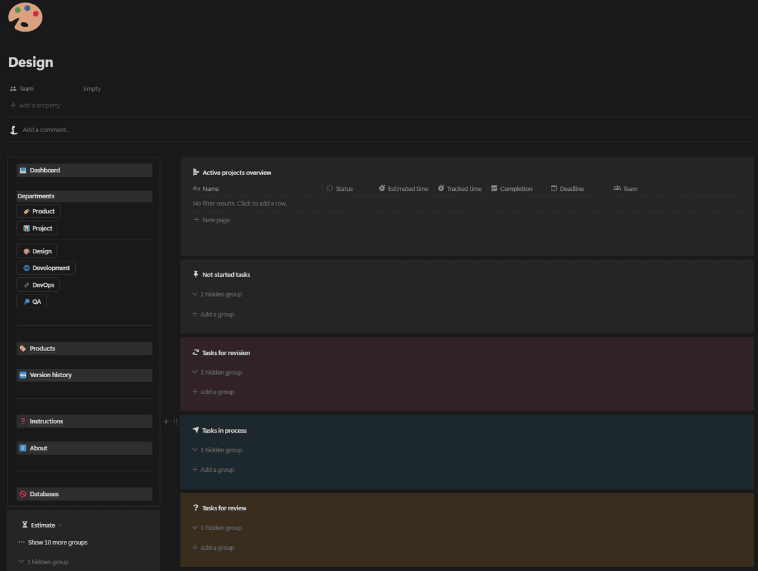Screen dimensions: 758x571
Task: Expand hidden group under Not started tasks
Action: 217,294
